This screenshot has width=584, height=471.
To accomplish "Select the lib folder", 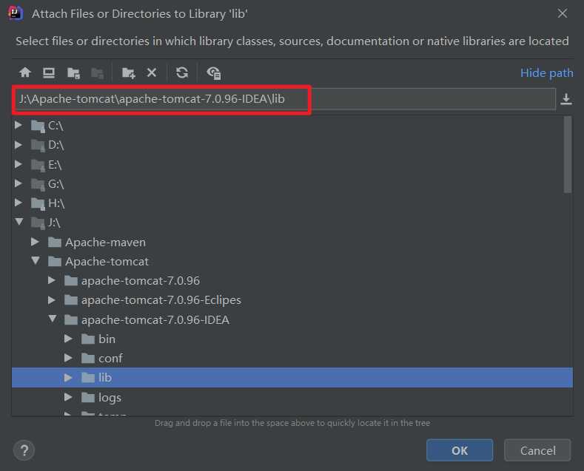I will pos(292,378).
